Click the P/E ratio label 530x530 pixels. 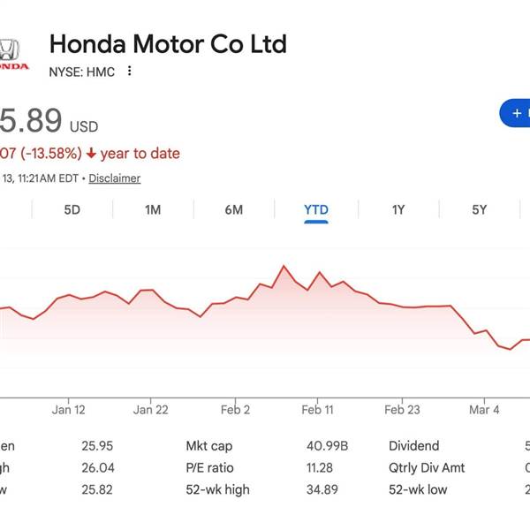click(x=208, y=468)
